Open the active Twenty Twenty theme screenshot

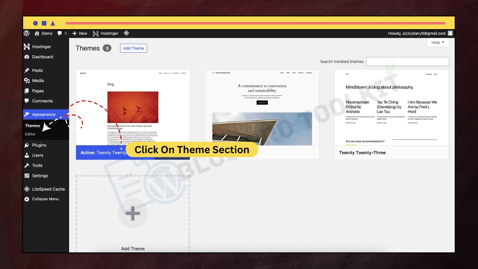click(133, 108)
